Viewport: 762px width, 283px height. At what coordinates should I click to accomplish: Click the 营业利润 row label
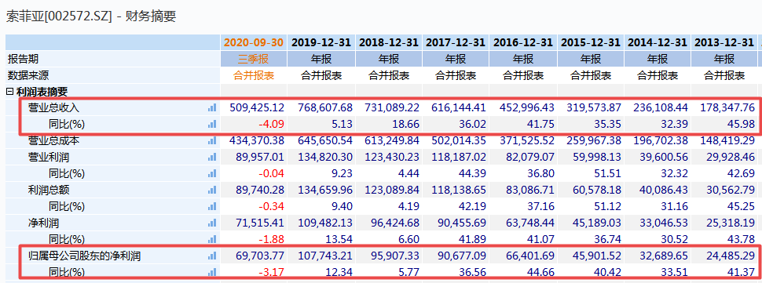pos(49,157)
